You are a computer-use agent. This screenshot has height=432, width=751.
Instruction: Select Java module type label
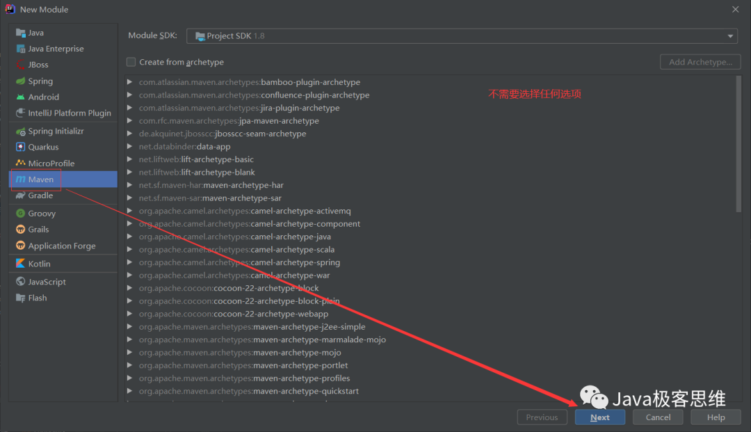pyautogui.click(x=36, y=33)
